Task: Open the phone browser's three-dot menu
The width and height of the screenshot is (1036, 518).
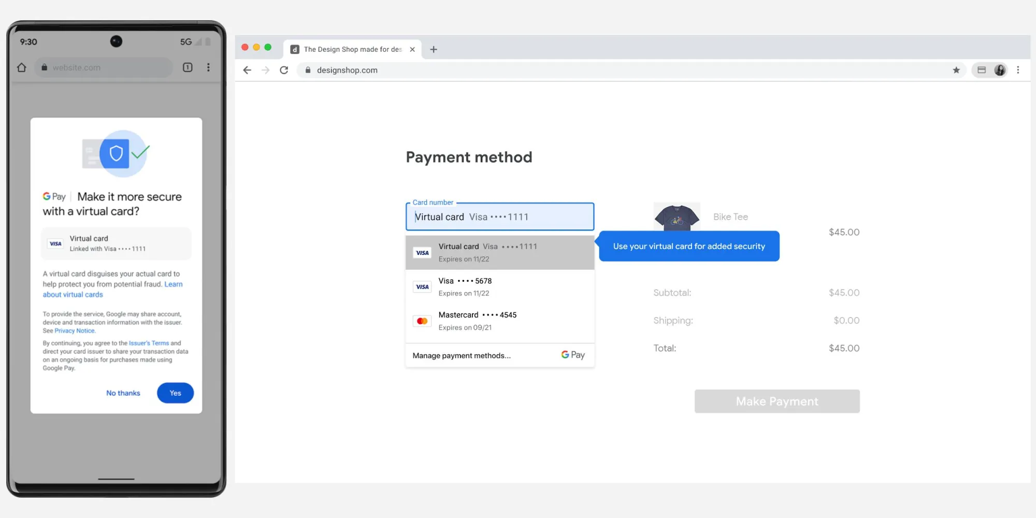Action: click(208, 67)
